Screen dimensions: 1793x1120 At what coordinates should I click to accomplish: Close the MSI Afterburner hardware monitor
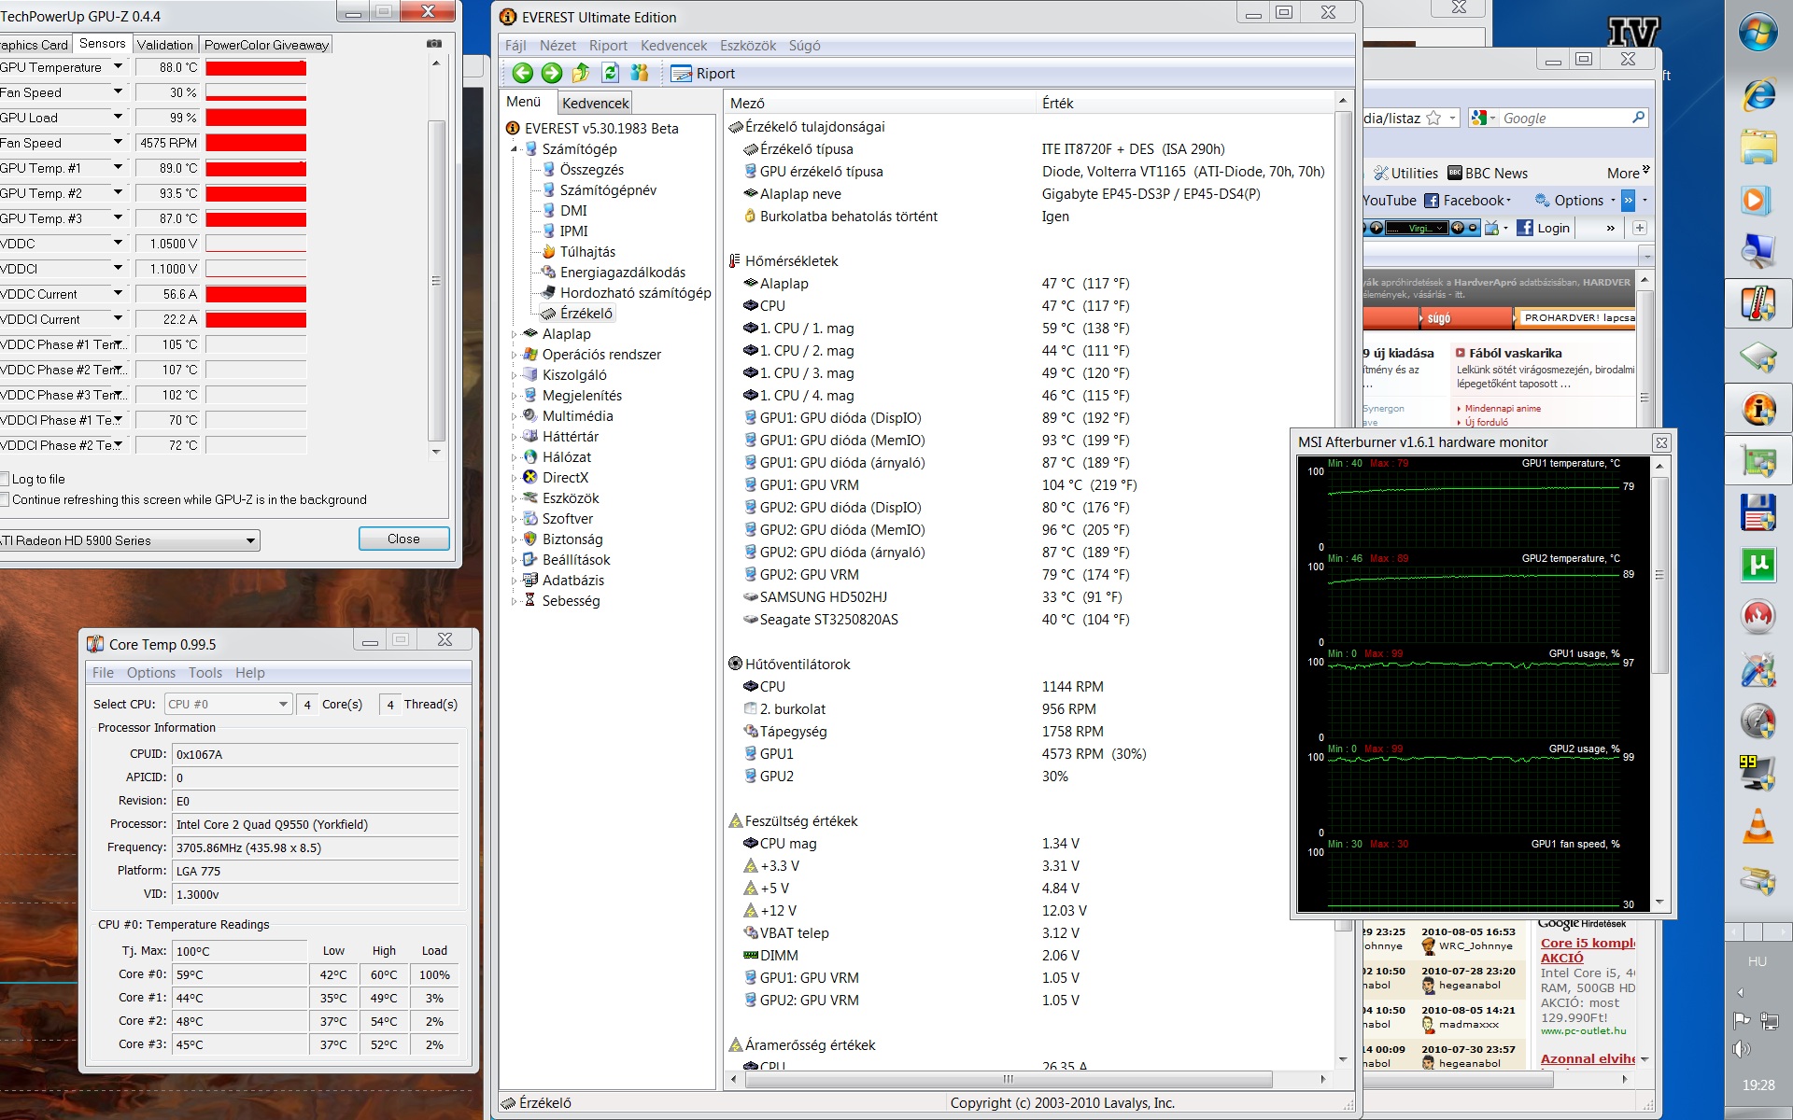(1661, 442)
